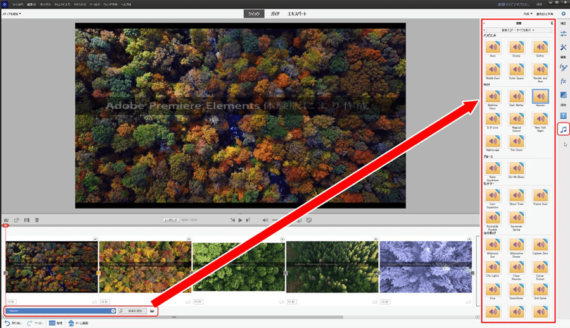Expand the second clip's options arrow

click(189, 239)
